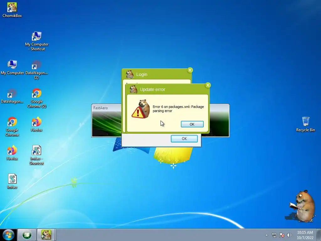Click OK in the Update error dialog
Image resolution: width=321 pixels, height=241 pixels.
pos(192,124)
